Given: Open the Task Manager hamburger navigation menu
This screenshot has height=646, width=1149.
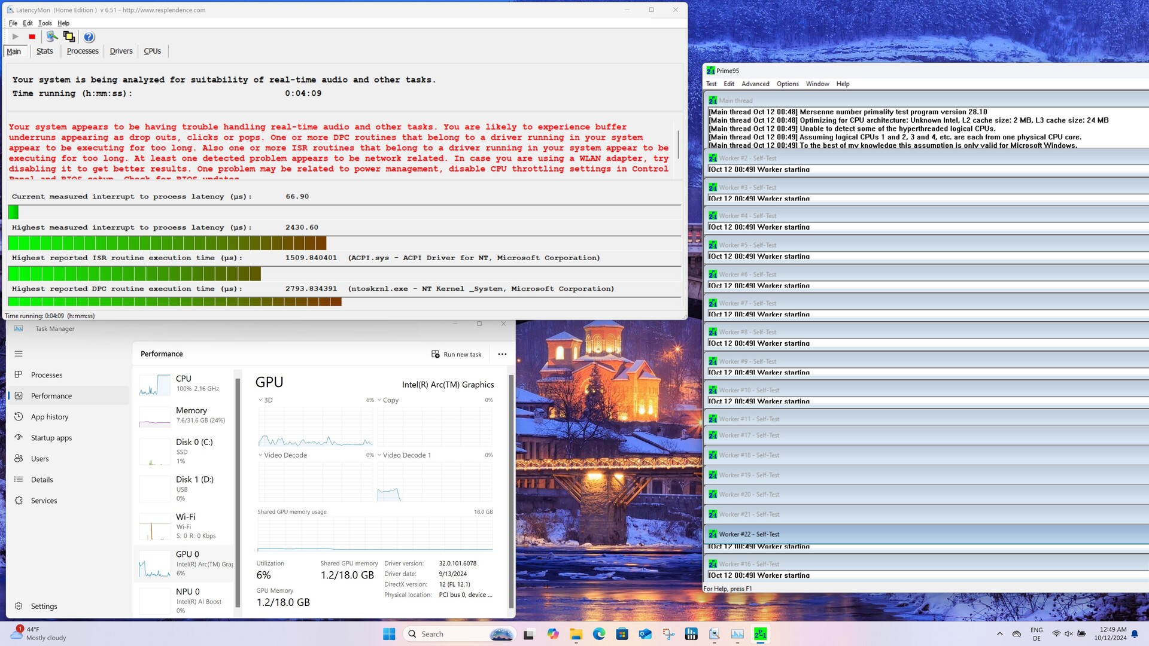Looking at the screenshot, I should 19,354.
